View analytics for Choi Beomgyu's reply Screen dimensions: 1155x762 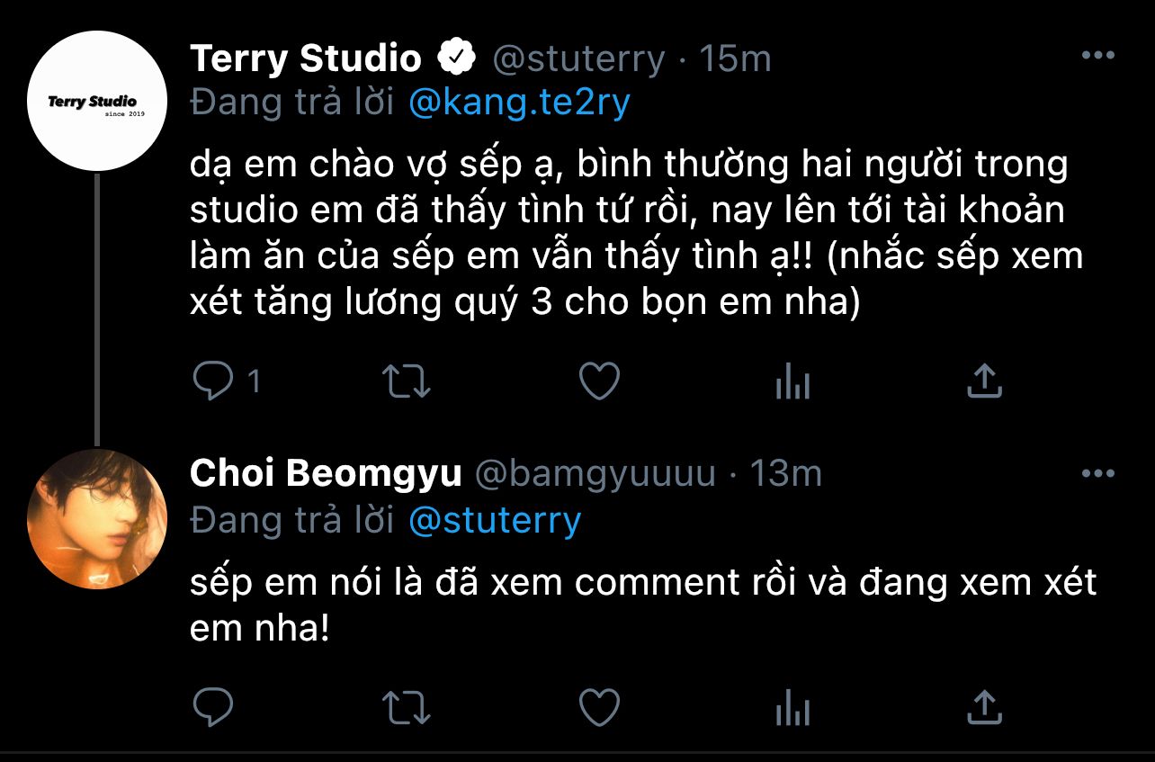(792, 708)
